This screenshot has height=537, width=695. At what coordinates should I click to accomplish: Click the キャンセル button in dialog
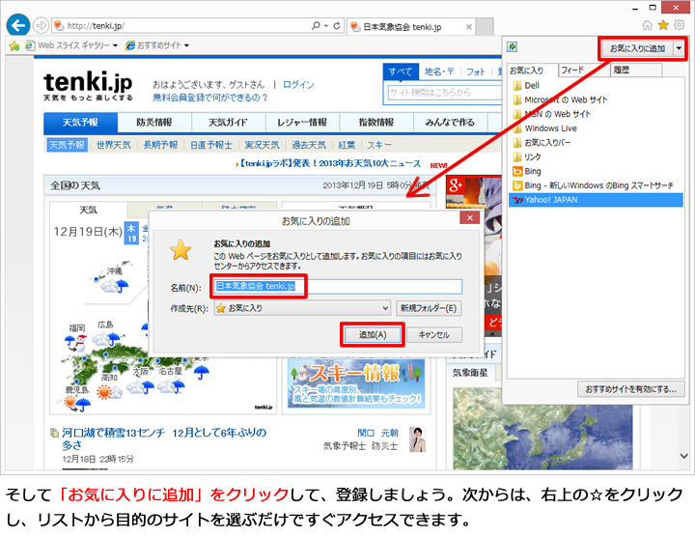434,335
